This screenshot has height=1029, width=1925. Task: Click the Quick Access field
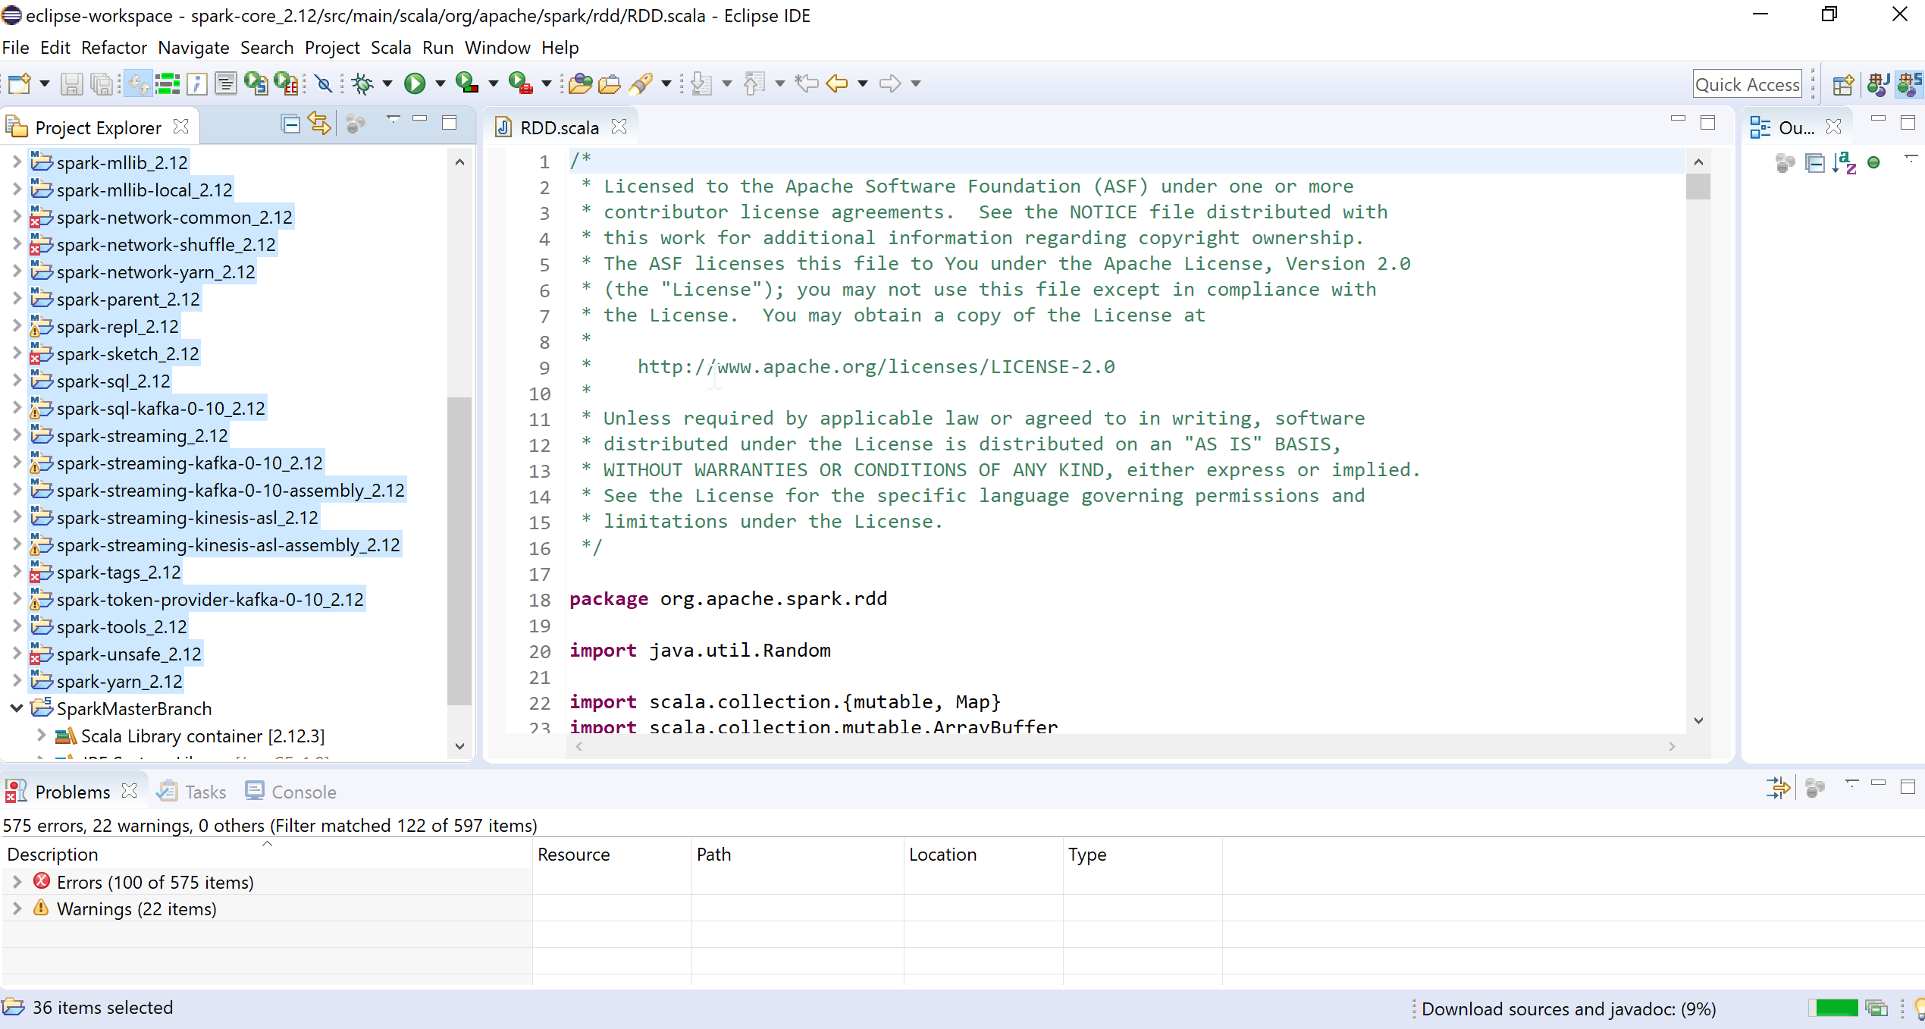pyautogui.click(x=1747, y=83)
